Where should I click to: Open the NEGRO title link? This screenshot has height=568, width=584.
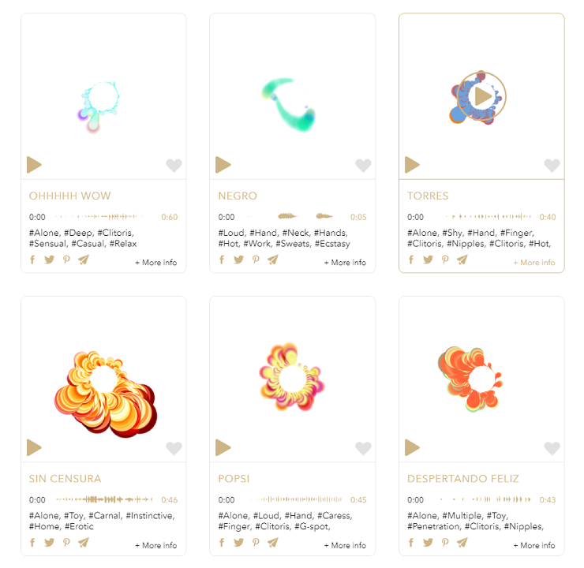pyautogui.click(x=238, y=196)
